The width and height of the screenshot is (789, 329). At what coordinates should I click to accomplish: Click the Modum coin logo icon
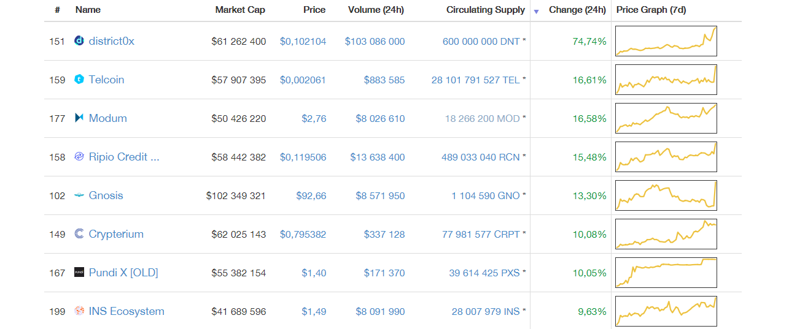(x=79, y=118)
